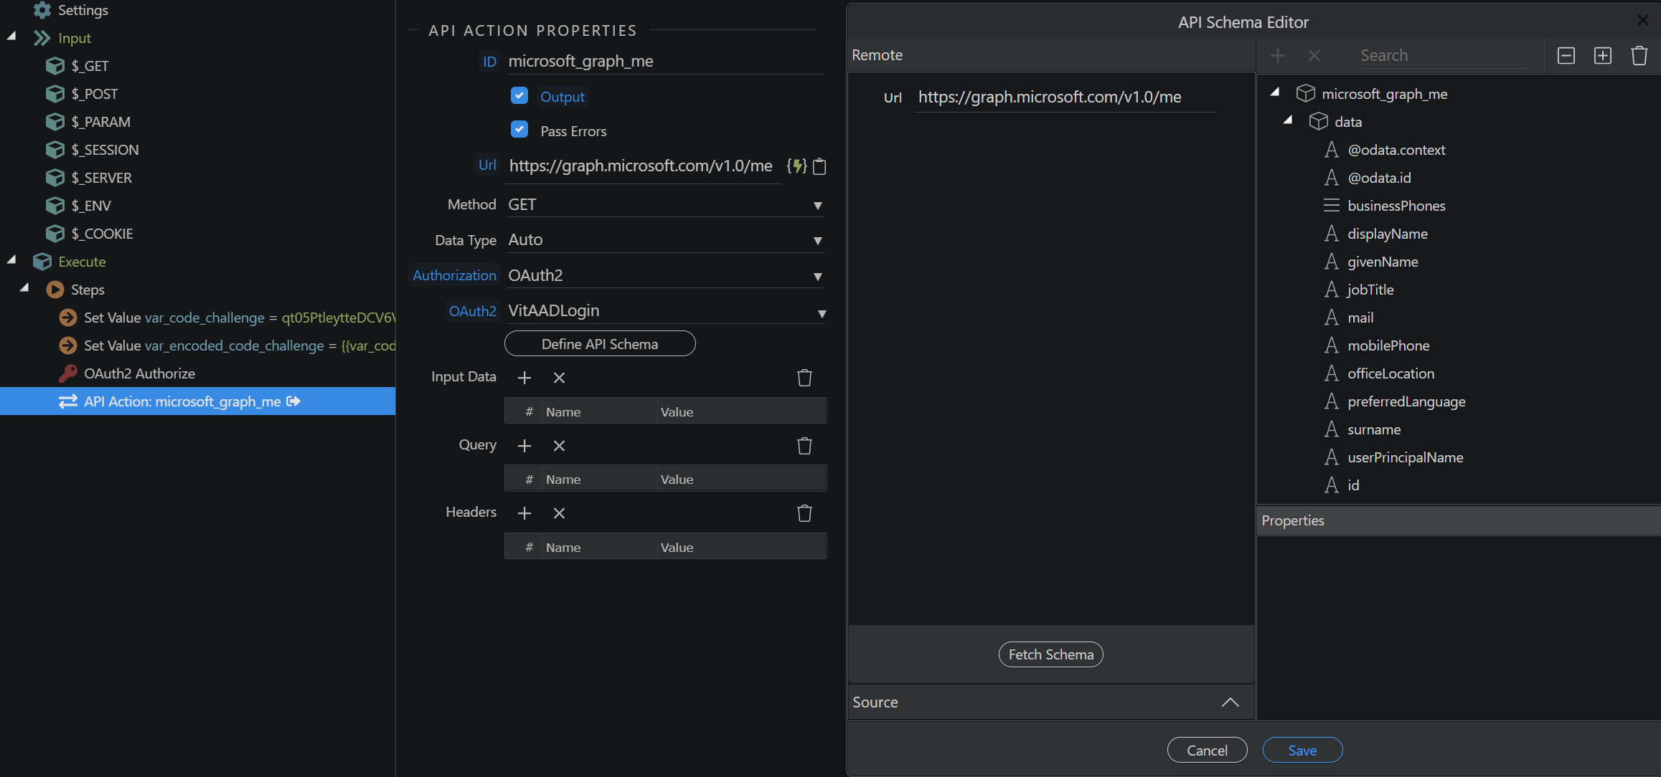Toggle the Pass Errors checkbox
This screenshot has height=777, width=1661.
519,130
